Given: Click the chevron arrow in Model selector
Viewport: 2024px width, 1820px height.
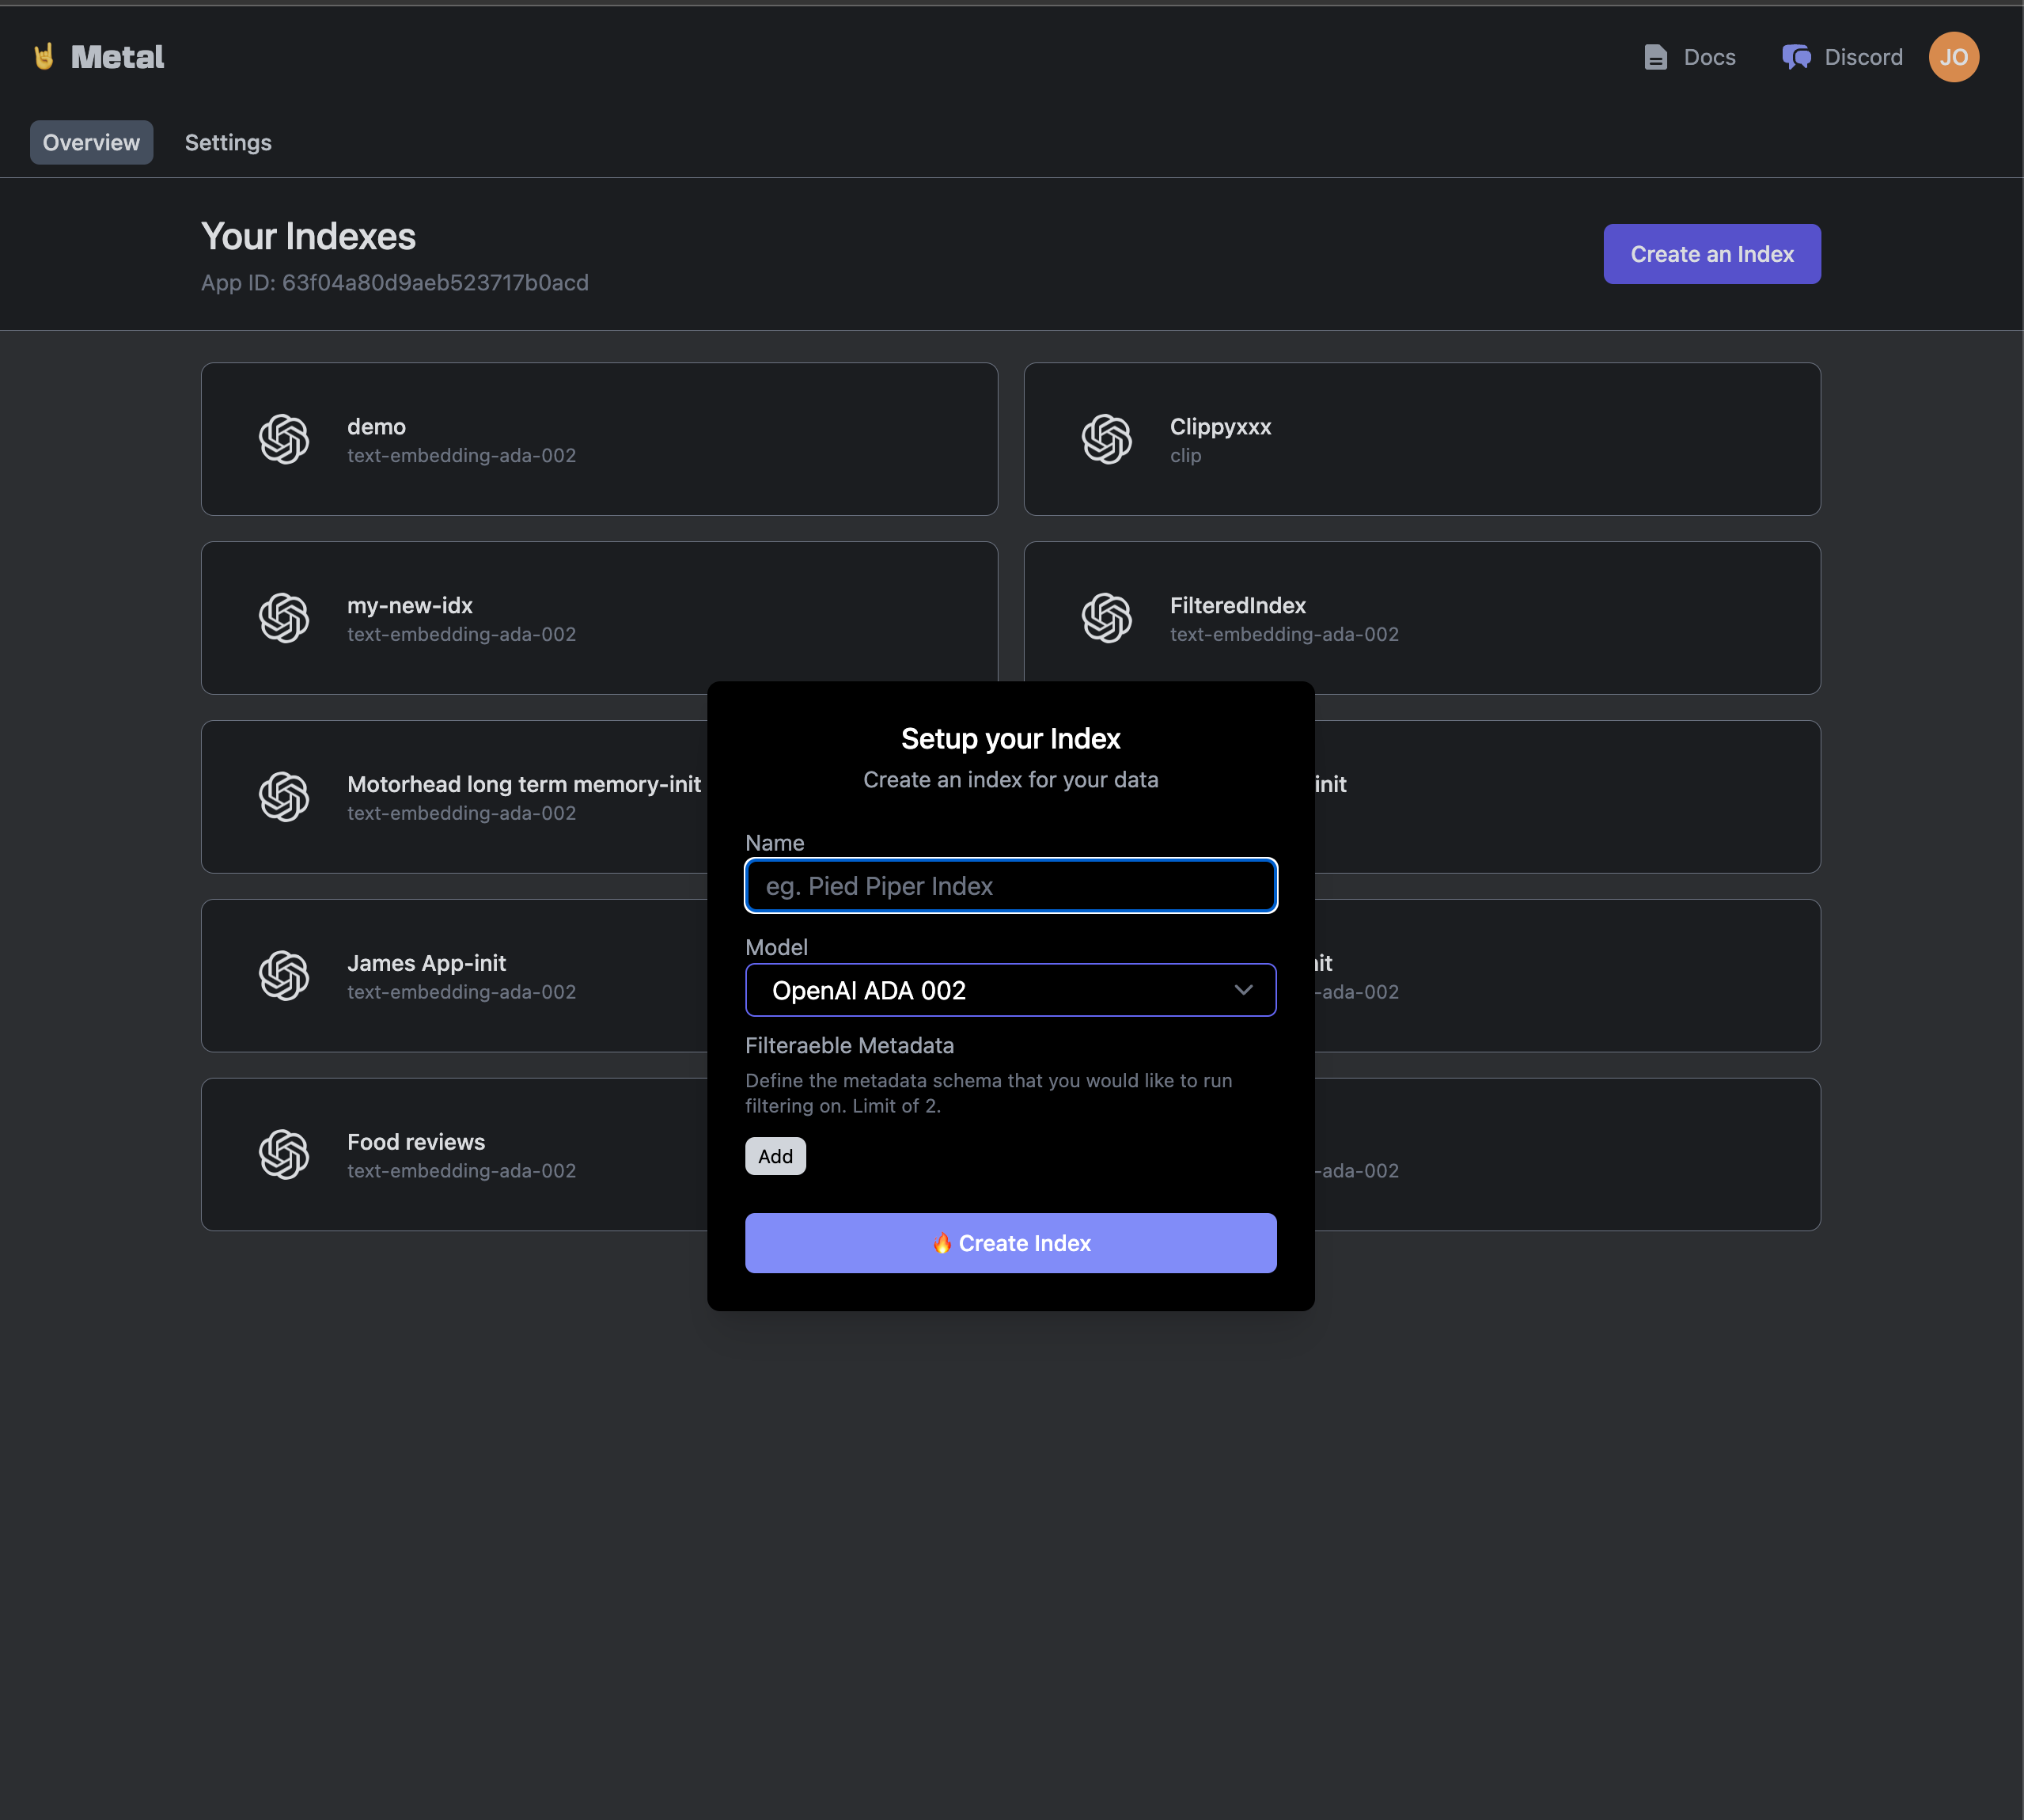Looking at the screenshot, I should 1243,990.
